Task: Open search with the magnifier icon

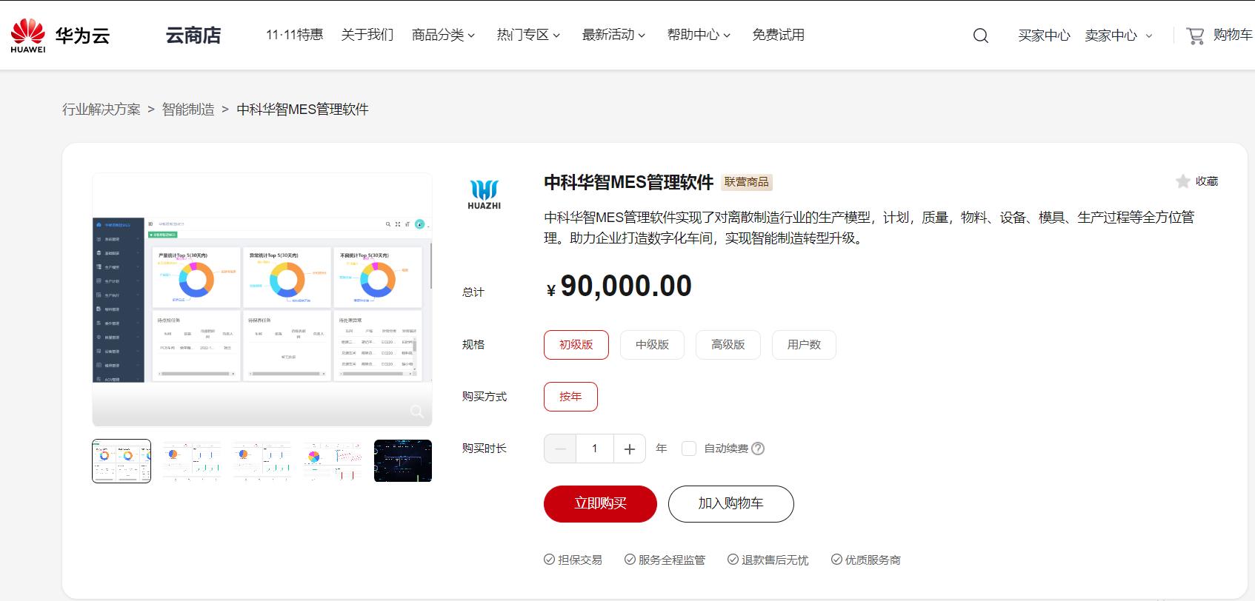Action: [x=980, y=36]
